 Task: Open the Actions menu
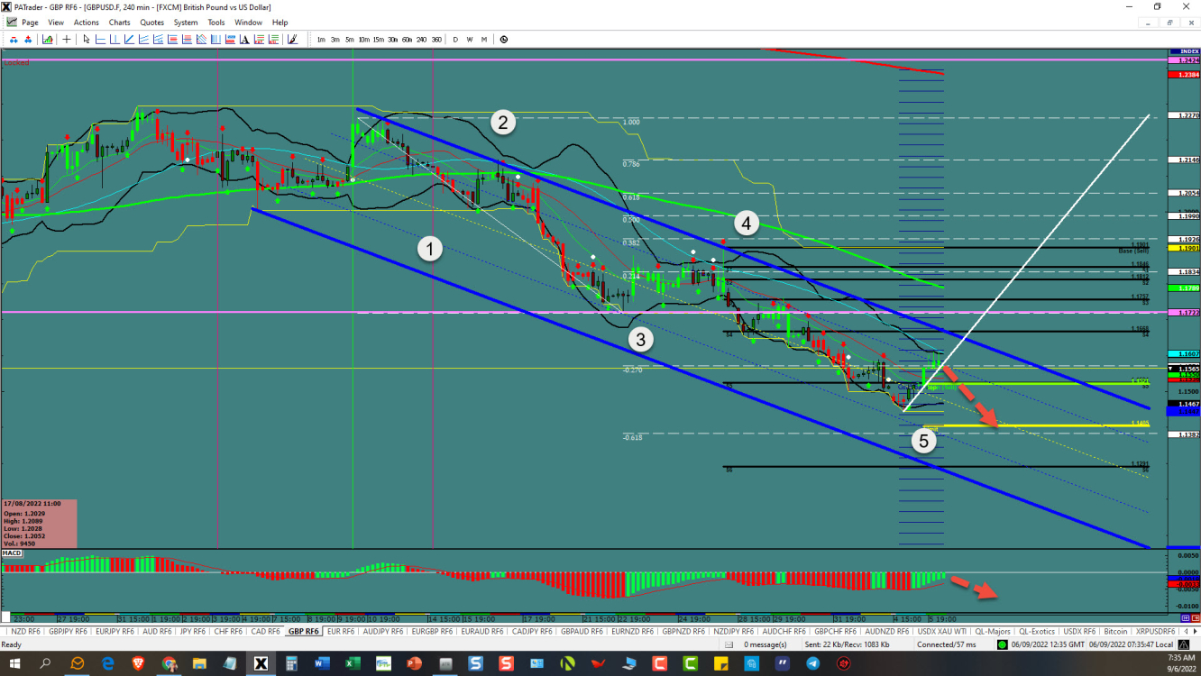tap(87, 22)
